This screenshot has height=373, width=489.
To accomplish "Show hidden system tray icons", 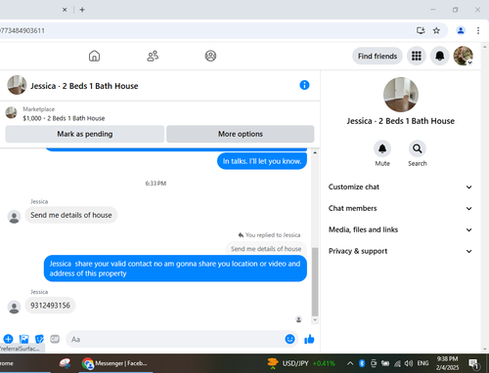I will pyautogui.click(x=350, y=363).
